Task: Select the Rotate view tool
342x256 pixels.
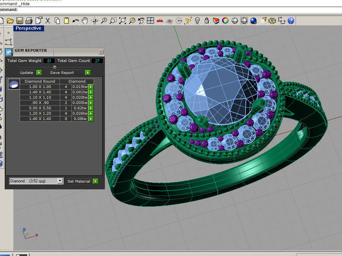Action: coord(95,21)
